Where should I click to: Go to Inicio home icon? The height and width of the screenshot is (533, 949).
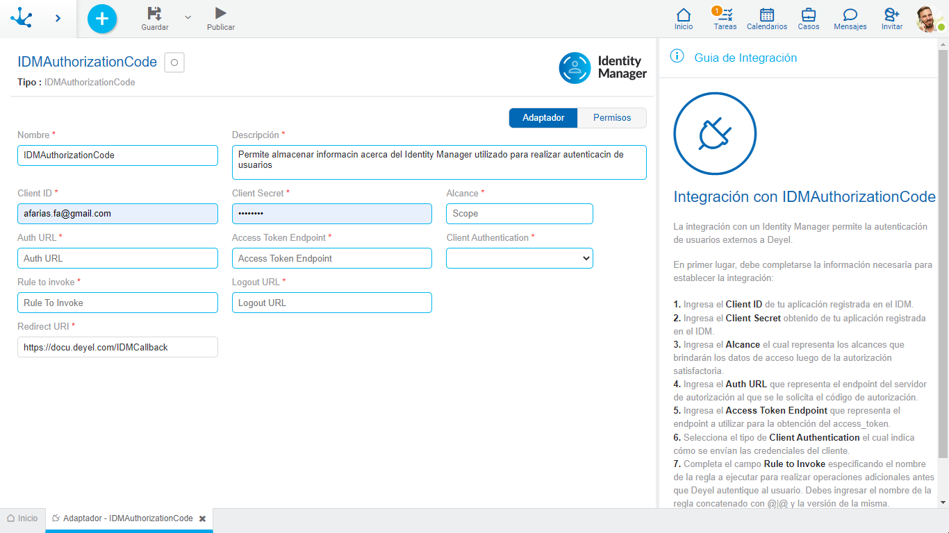[684, 15]
